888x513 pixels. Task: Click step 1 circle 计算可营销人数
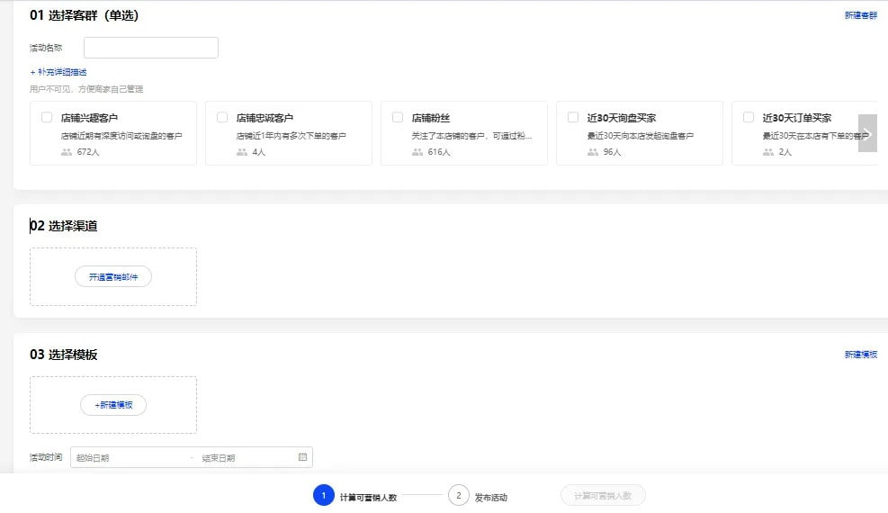coord(324,496)
